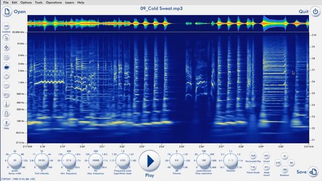
Task: Toggle the Lossless OFF button
Action: [7, 26]
